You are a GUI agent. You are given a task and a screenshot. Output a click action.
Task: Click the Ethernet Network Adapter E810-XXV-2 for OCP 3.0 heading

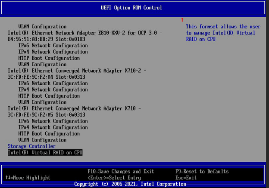(x=85, y=33)
